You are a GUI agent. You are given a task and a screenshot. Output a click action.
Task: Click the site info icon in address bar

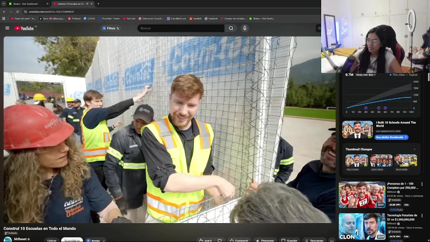point(26,11)
